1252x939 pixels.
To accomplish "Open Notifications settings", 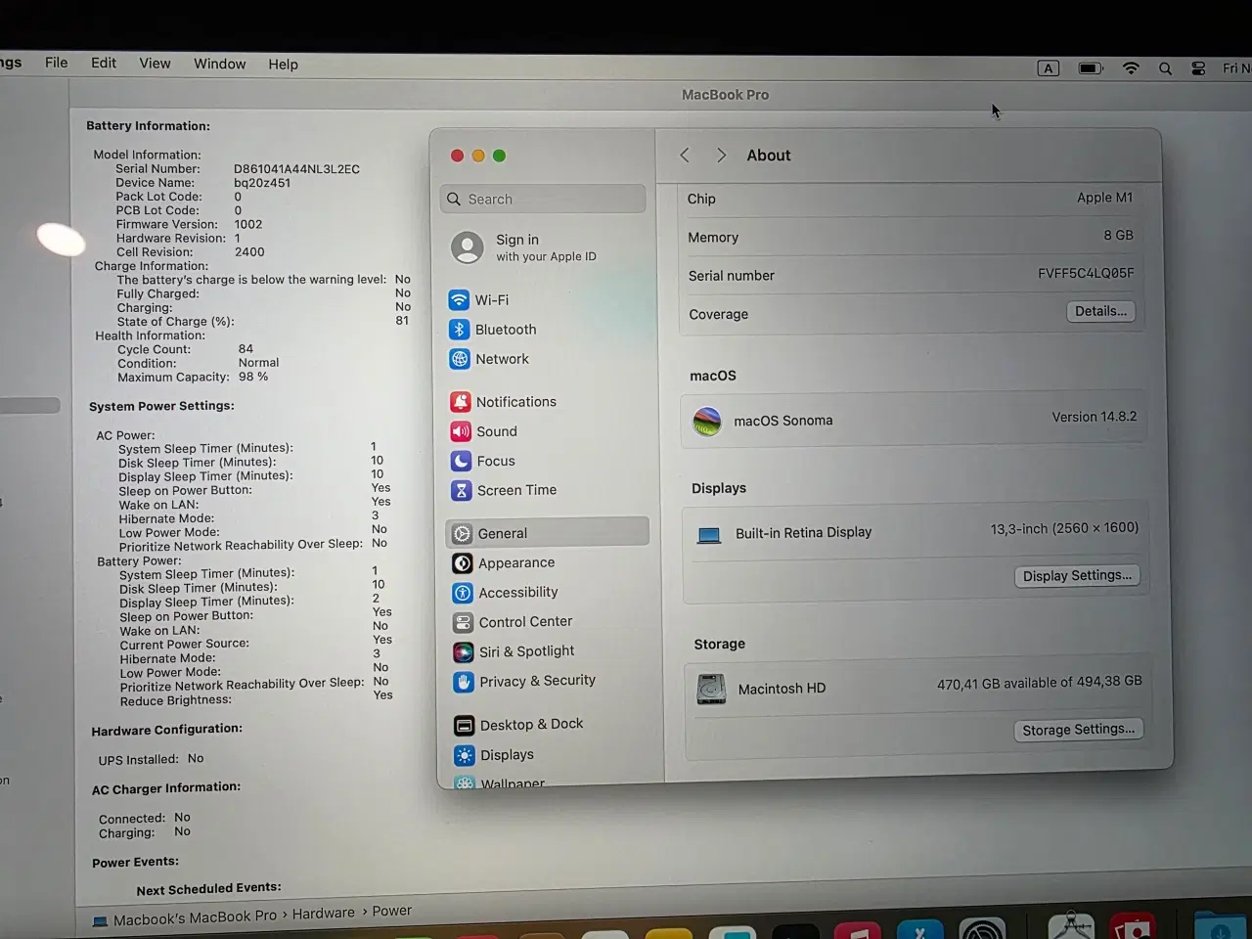I will [515, 401].
